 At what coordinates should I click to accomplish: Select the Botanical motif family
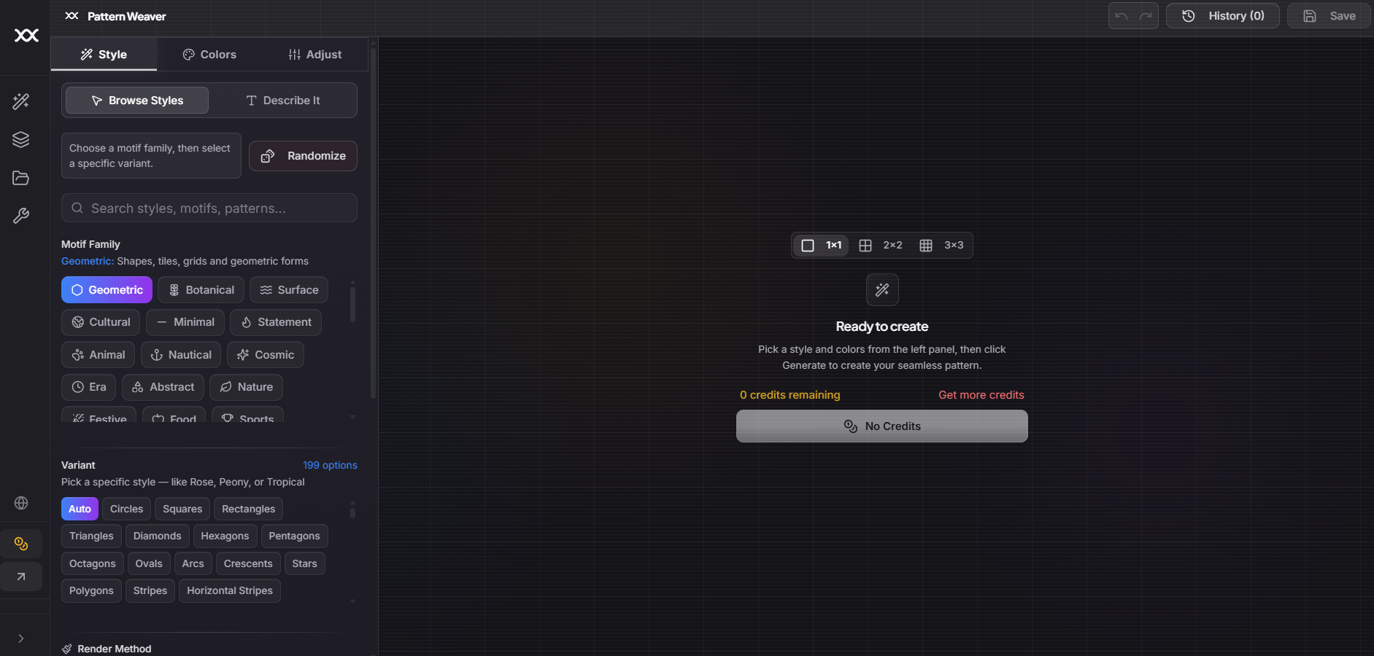pos(201,290)
